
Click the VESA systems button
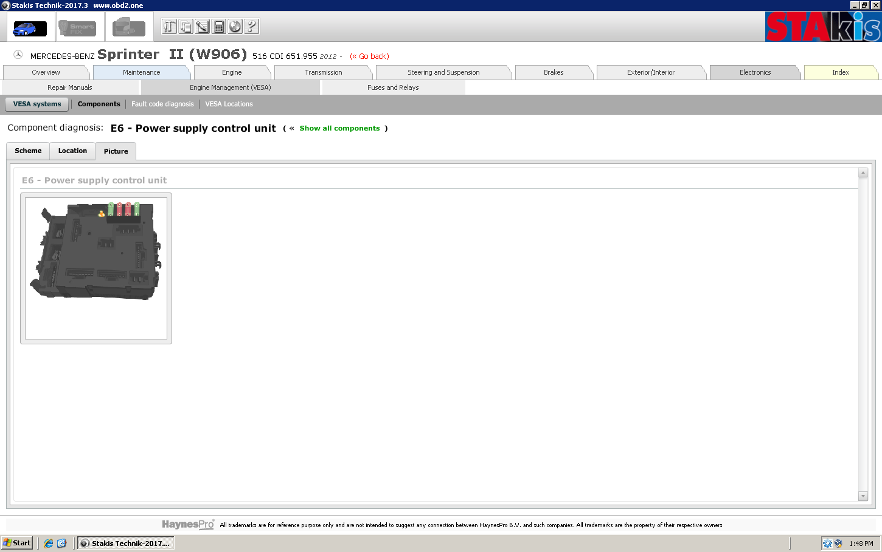point(37,104)
